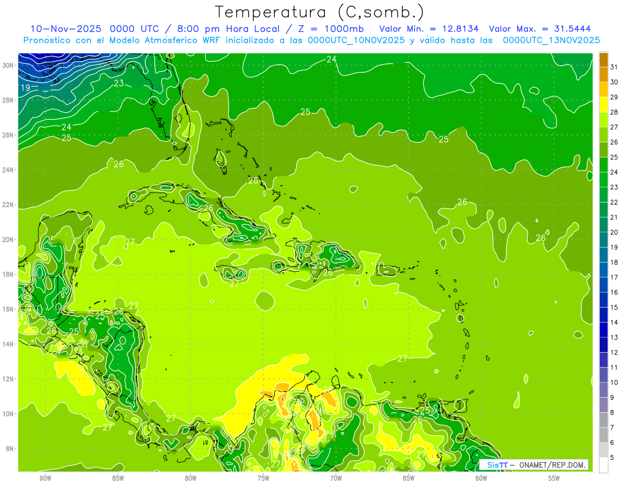
Task: Click the "70W" longitude axis label
Action: pyautogui.click(x=336, y=478)
